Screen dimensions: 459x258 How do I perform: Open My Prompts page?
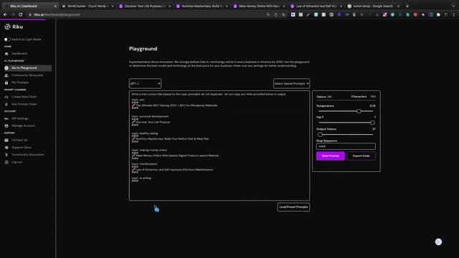(20, 82)
